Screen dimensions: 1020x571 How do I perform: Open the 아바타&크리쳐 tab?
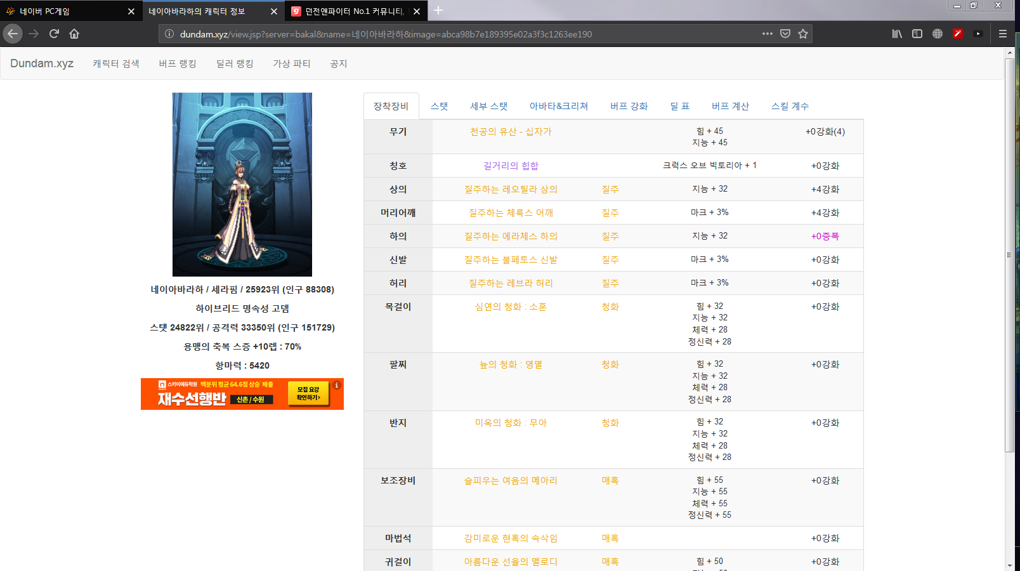pos(559,106)
